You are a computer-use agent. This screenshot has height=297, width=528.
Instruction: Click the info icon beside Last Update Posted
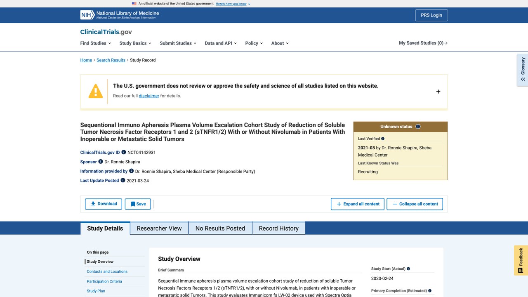click(123, 180)
